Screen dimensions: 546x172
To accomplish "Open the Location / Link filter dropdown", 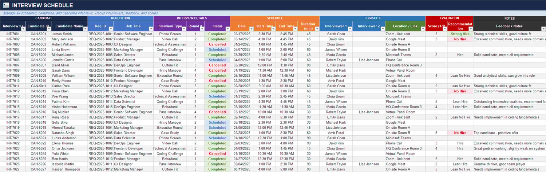I will (x=423, y=29).
